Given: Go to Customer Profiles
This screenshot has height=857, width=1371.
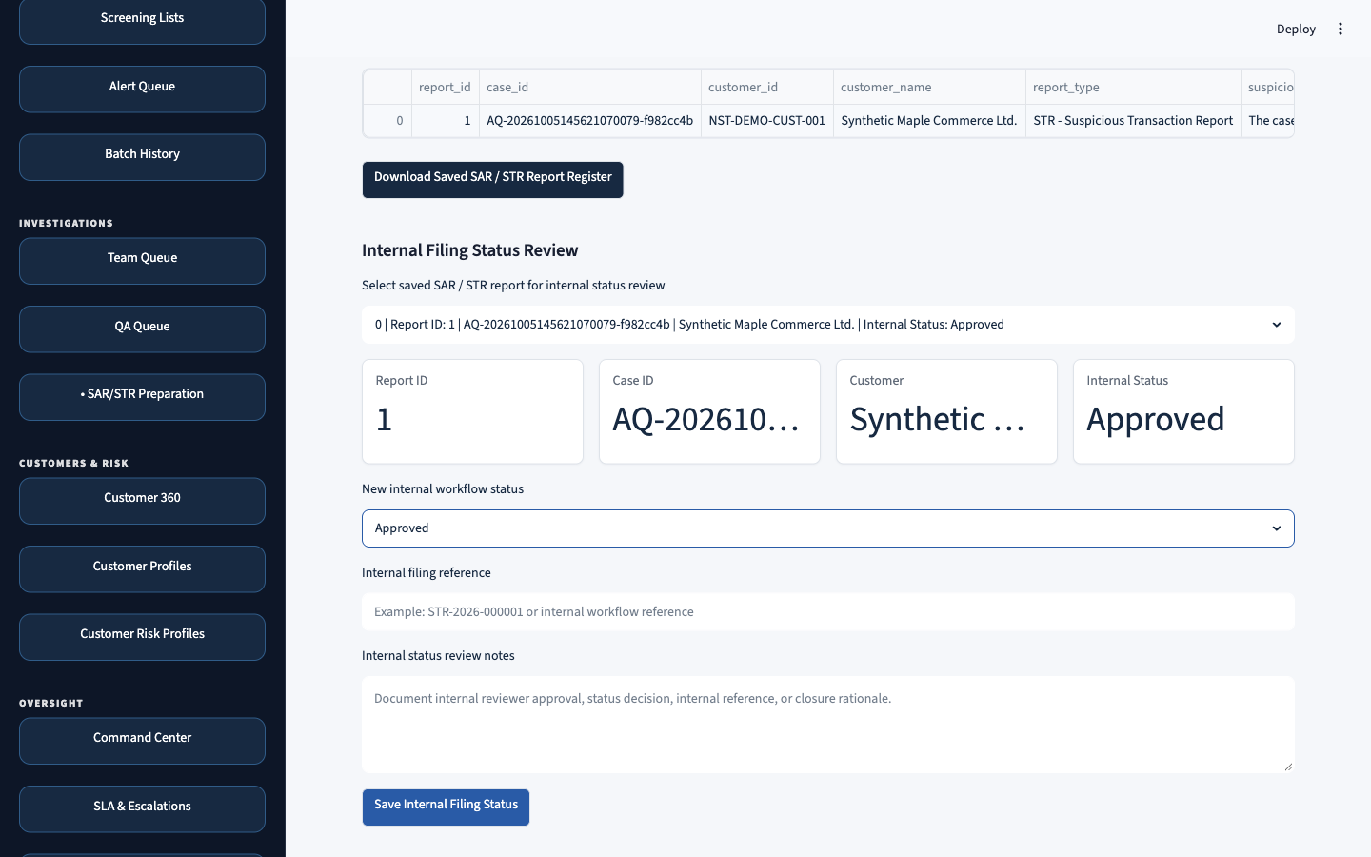Looking at the screenshot, I should (142, 568).
